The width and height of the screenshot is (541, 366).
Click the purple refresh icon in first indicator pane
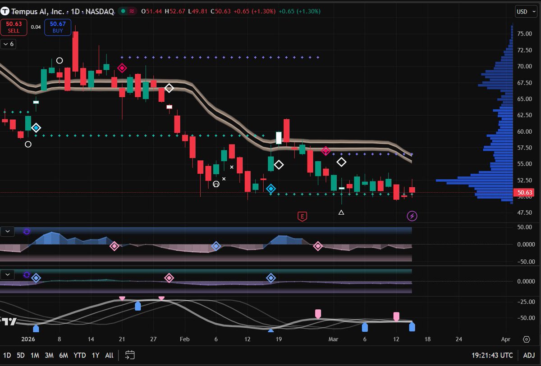pyautogui.click(x=27, y=231)
